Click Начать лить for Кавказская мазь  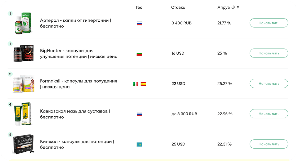tap(269, 114)
